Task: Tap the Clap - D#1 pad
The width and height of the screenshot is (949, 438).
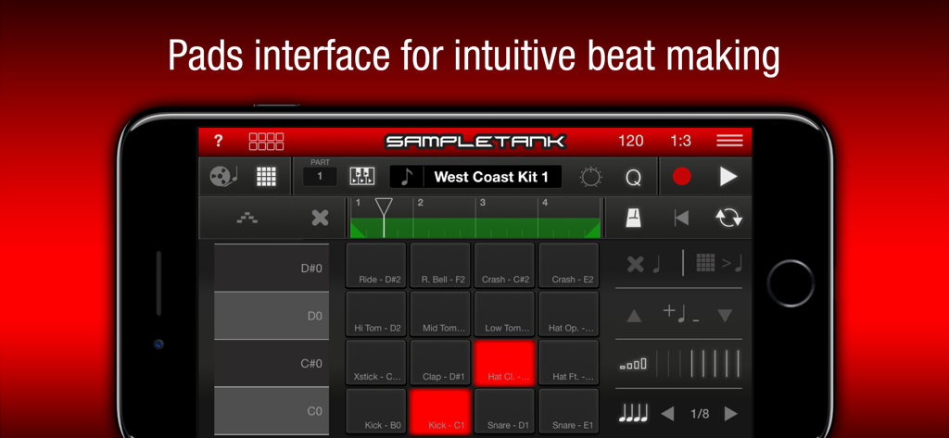Action: click(x=440, y=362)
